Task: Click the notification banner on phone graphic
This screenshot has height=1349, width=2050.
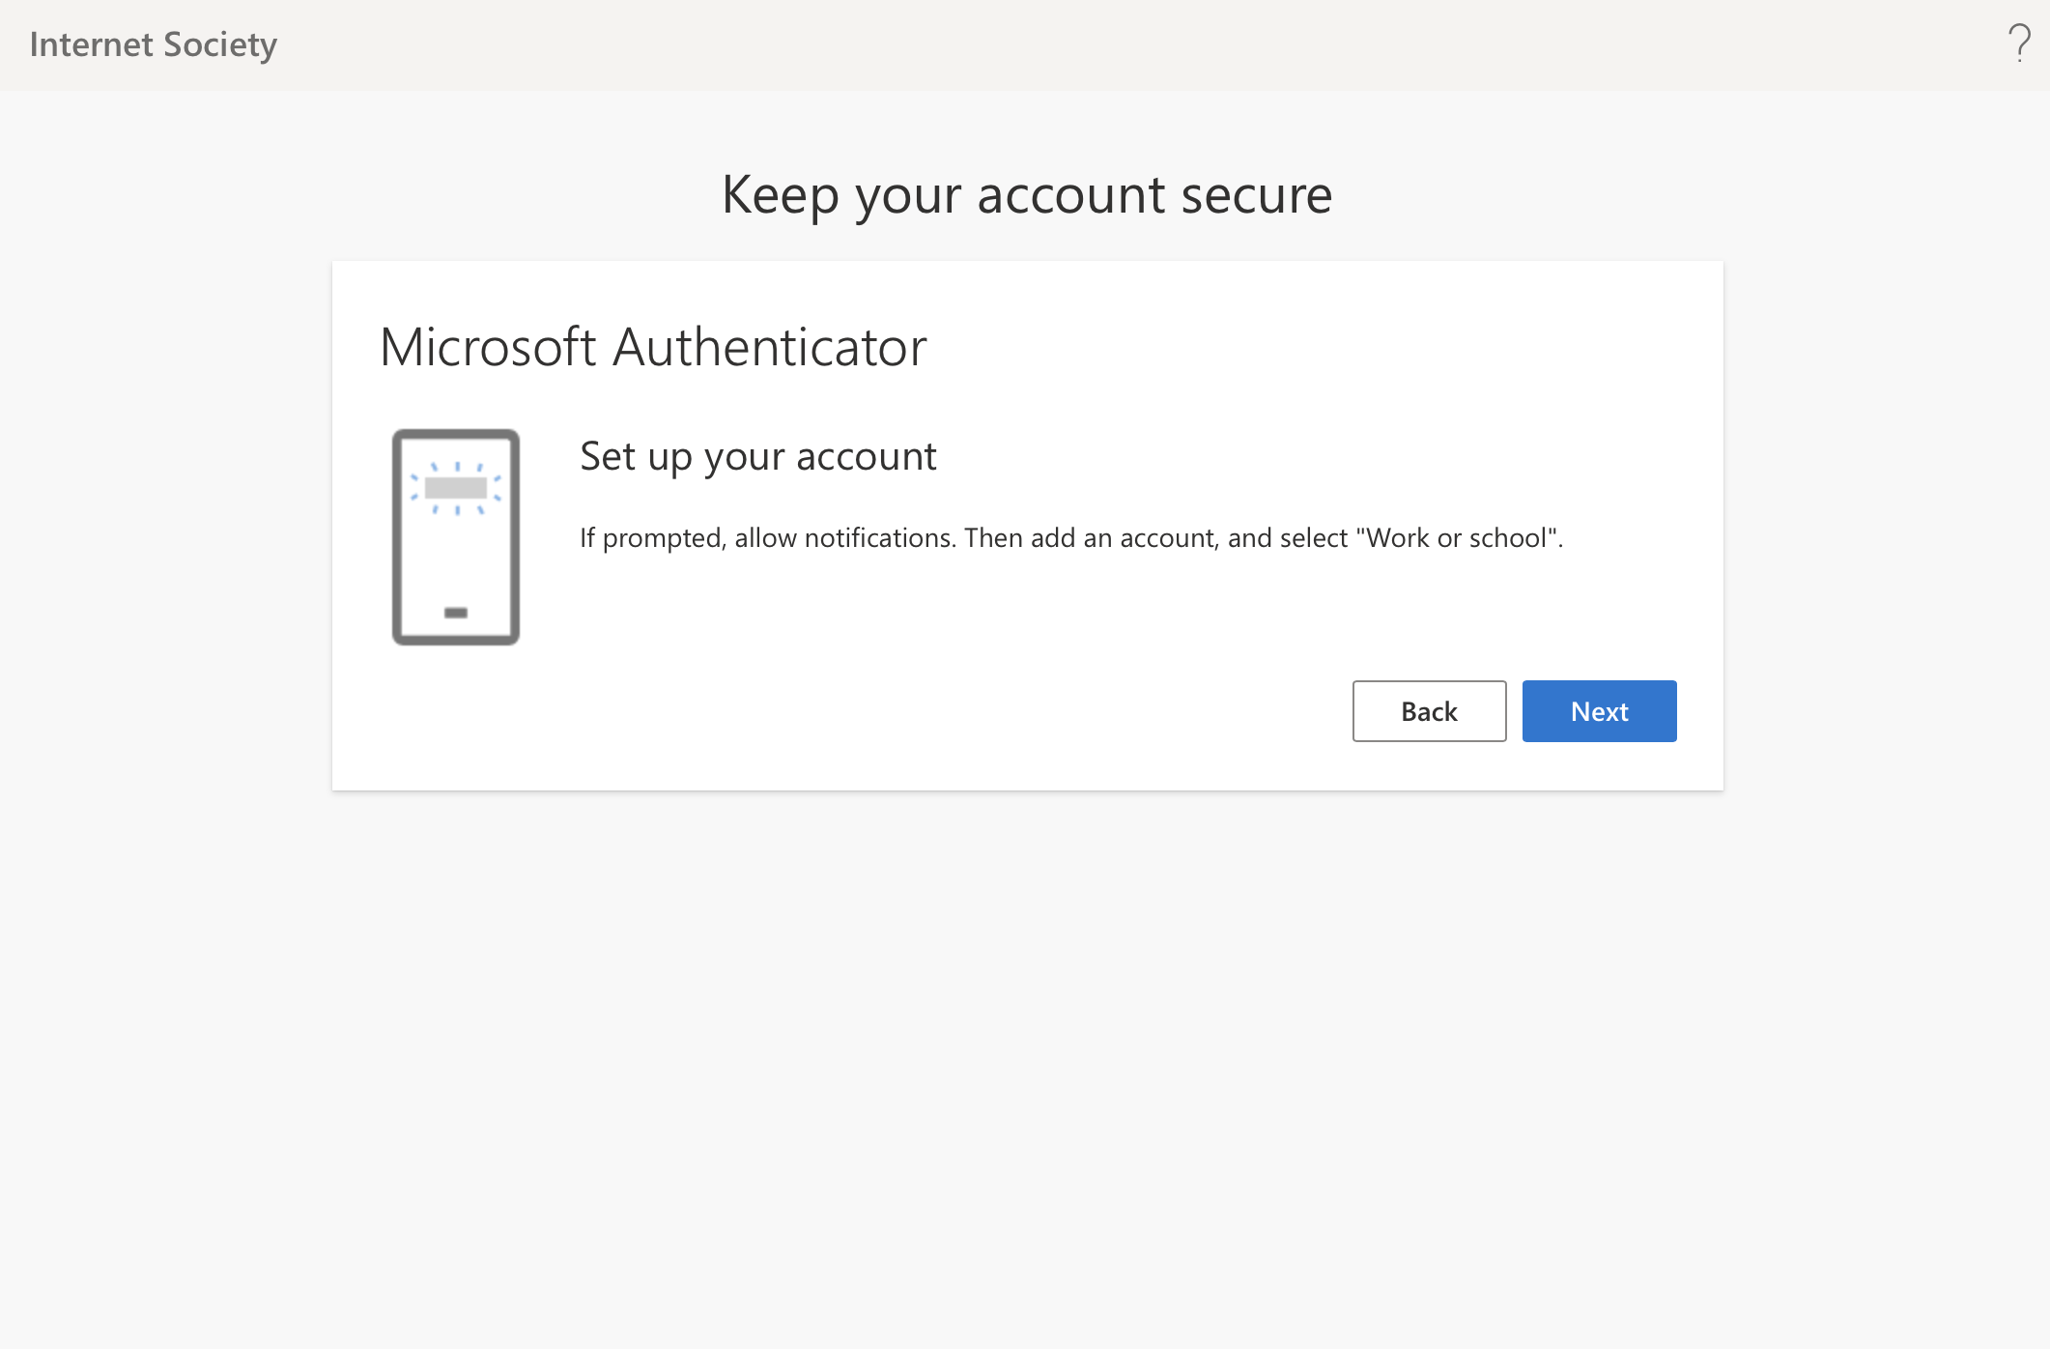Action: (x=455, y=487)
